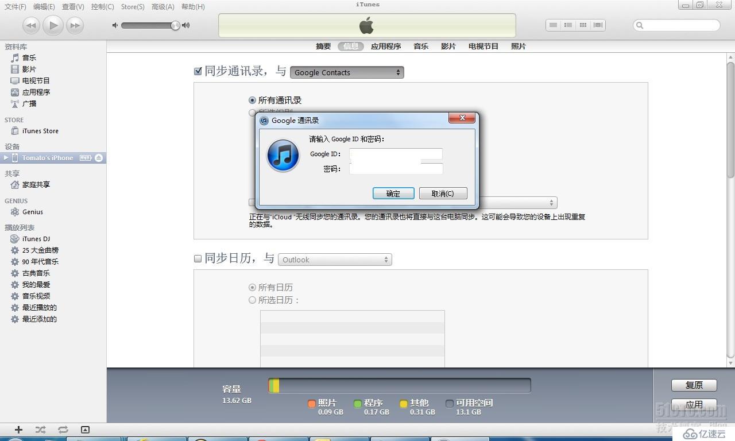The width and height of the screenshot is (735, 441).
Task: Toggle 同步日历 checkbox
Action: tap(198, 259)
